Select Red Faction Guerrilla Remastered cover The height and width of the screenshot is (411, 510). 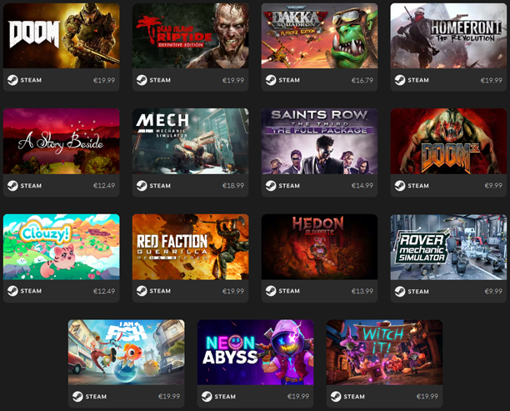(x=191, y=247)
